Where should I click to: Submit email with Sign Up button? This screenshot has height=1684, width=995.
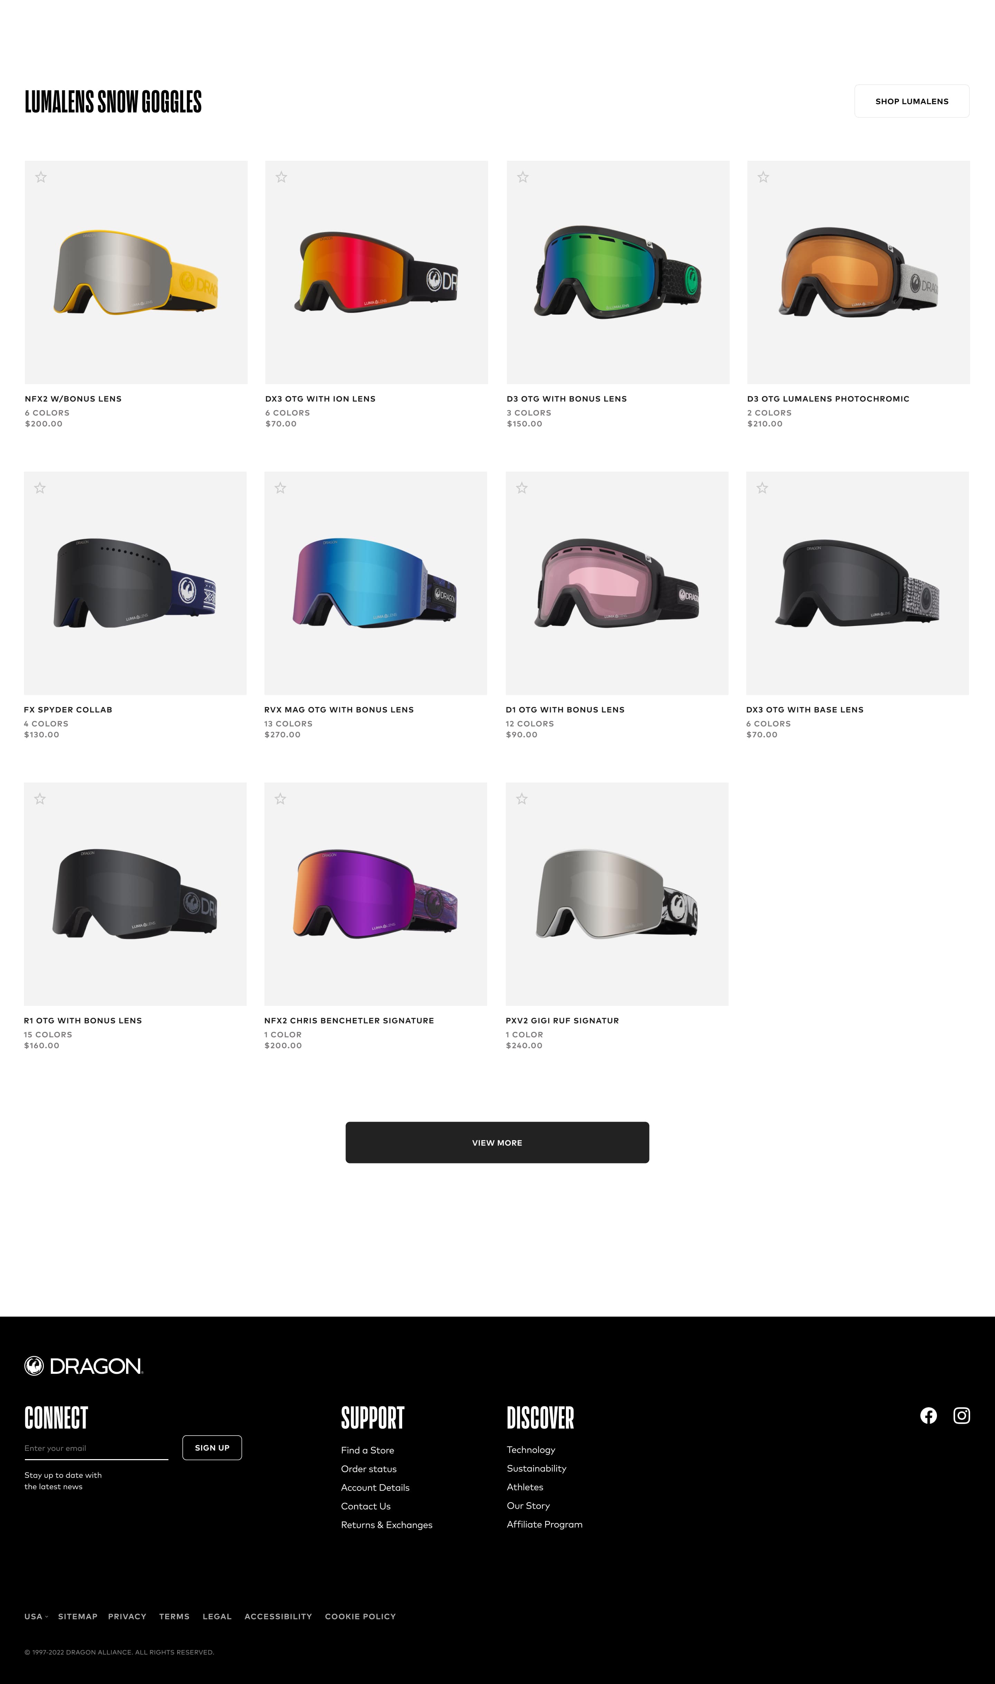click(x=212, y=1447)
